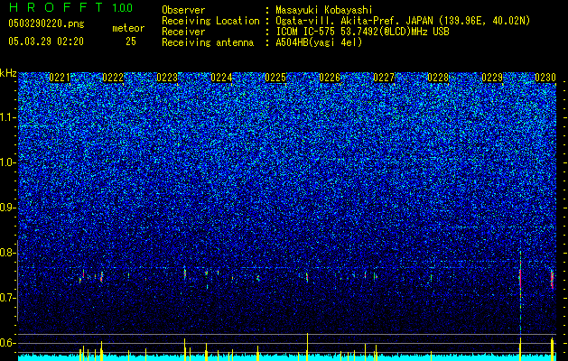The height and width of the screenshot is (361, 568).
Task: Click the kHz axis unit label
Action: [x=8, y=73]
